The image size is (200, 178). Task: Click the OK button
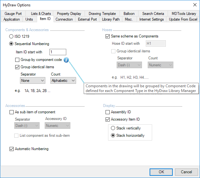tap(161, 172)
